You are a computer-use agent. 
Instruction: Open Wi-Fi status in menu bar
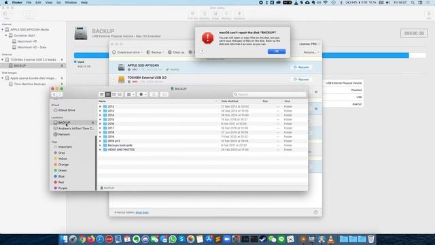[x=326, y=3]
